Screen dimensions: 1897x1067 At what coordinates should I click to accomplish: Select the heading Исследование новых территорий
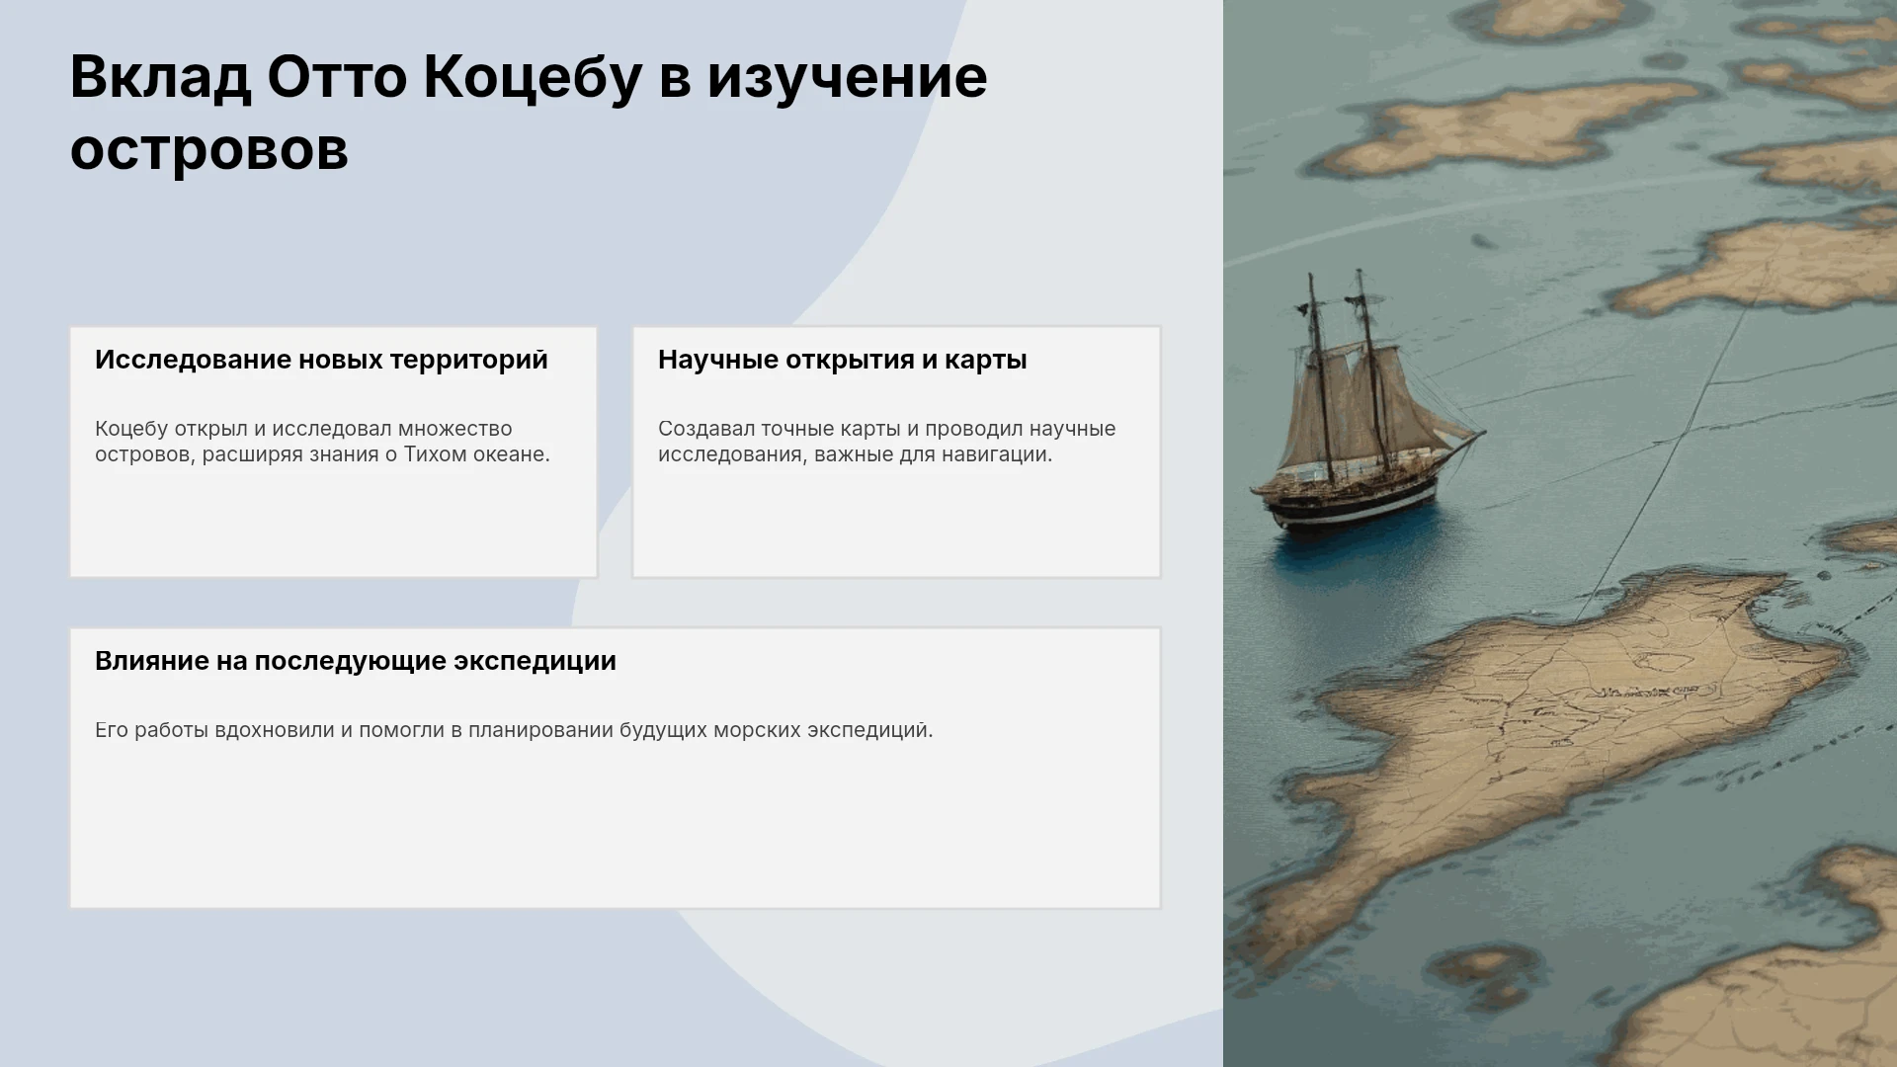coord(321,360)
